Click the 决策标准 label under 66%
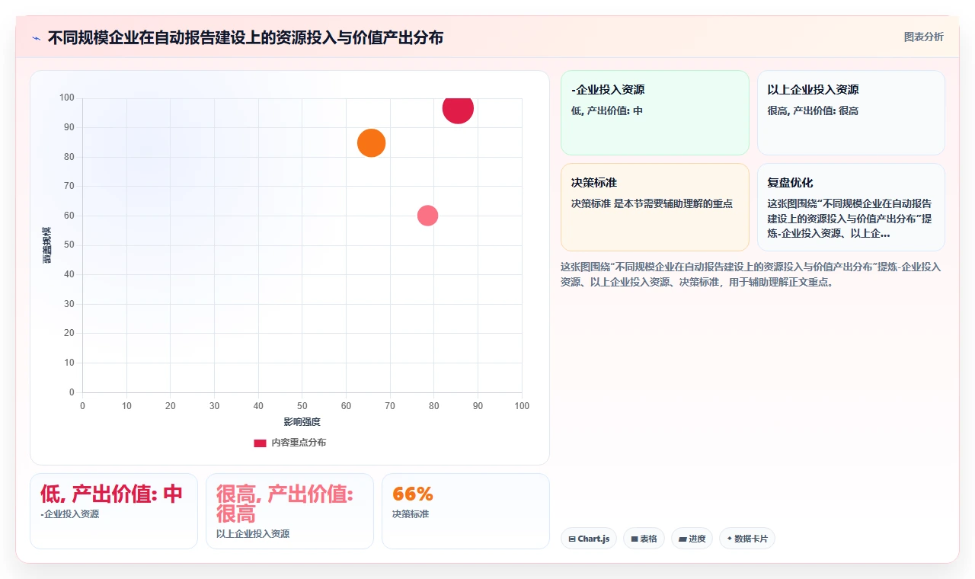975x579 pixels. pos(411,514)
